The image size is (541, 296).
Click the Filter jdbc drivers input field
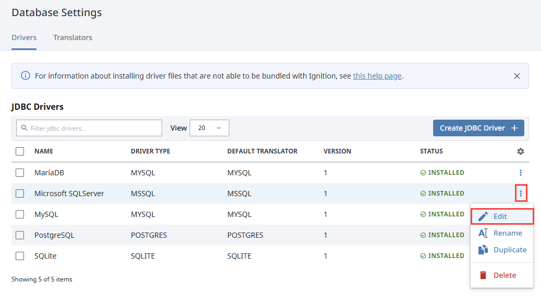[89, 128]
